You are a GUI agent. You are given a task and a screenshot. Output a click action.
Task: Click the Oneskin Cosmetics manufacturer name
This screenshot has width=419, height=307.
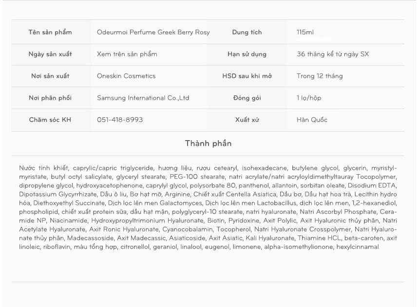(126, 76)
